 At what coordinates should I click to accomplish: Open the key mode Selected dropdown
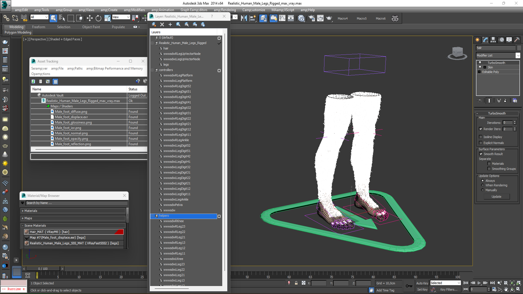(459, 283)
